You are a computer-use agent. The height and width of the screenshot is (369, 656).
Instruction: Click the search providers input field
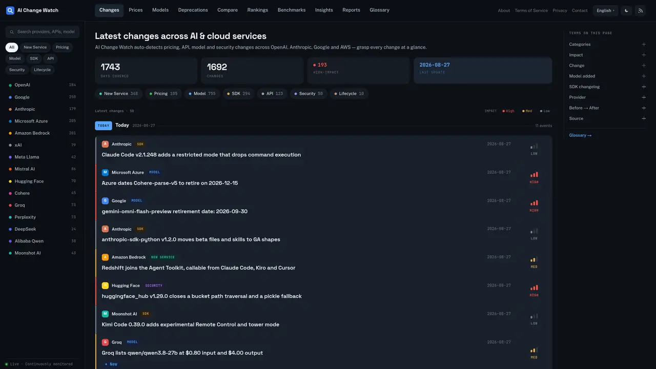(43, 32)
